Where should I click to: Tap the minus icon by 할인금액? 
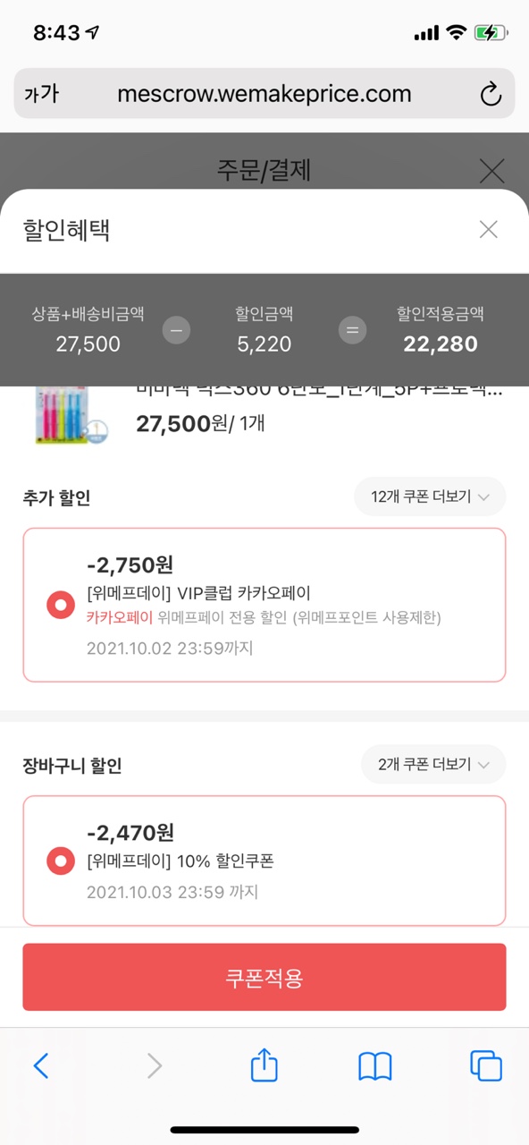click(x=176, y=330)
